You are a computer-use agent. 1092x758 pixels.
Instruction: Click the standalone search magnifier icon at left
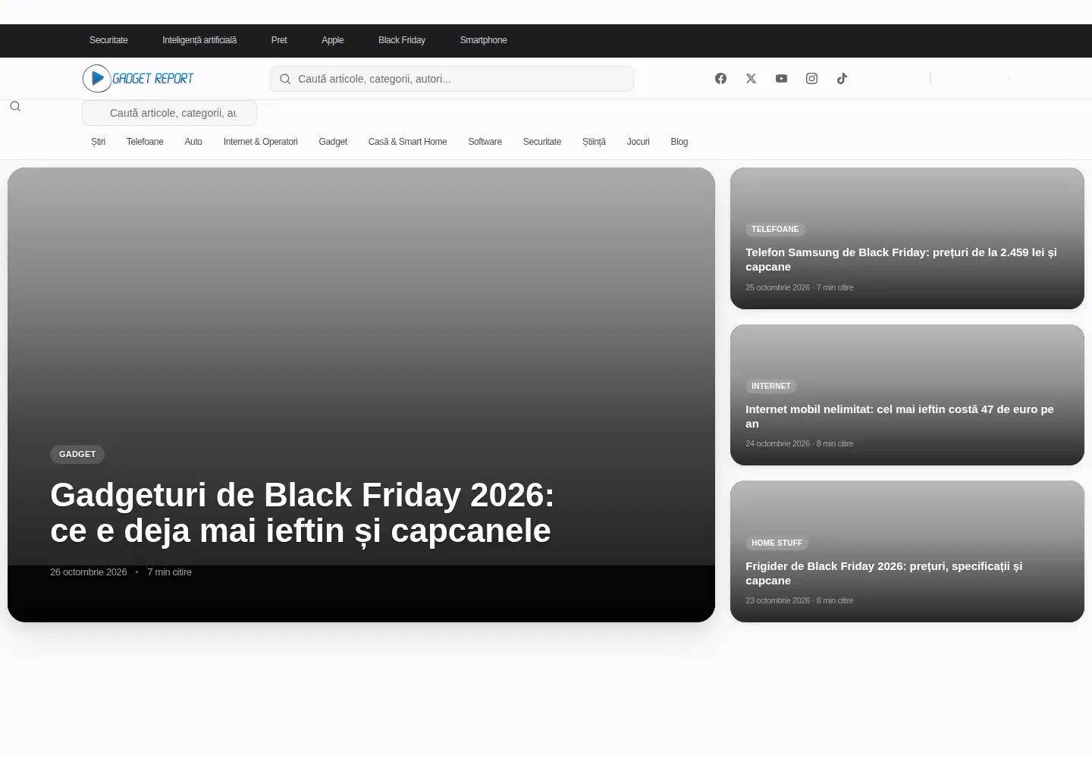pos(15,106)
